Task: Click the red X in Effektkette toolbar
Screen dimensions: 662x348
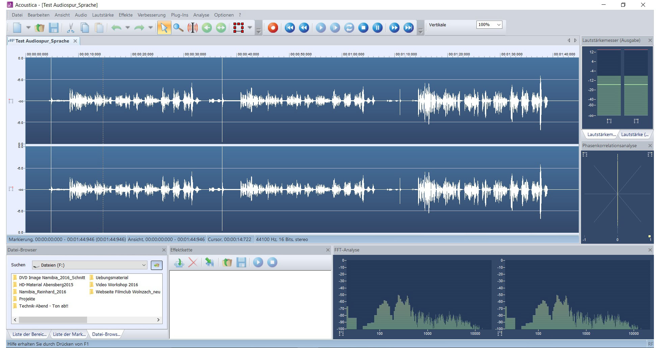Action: 193,263
